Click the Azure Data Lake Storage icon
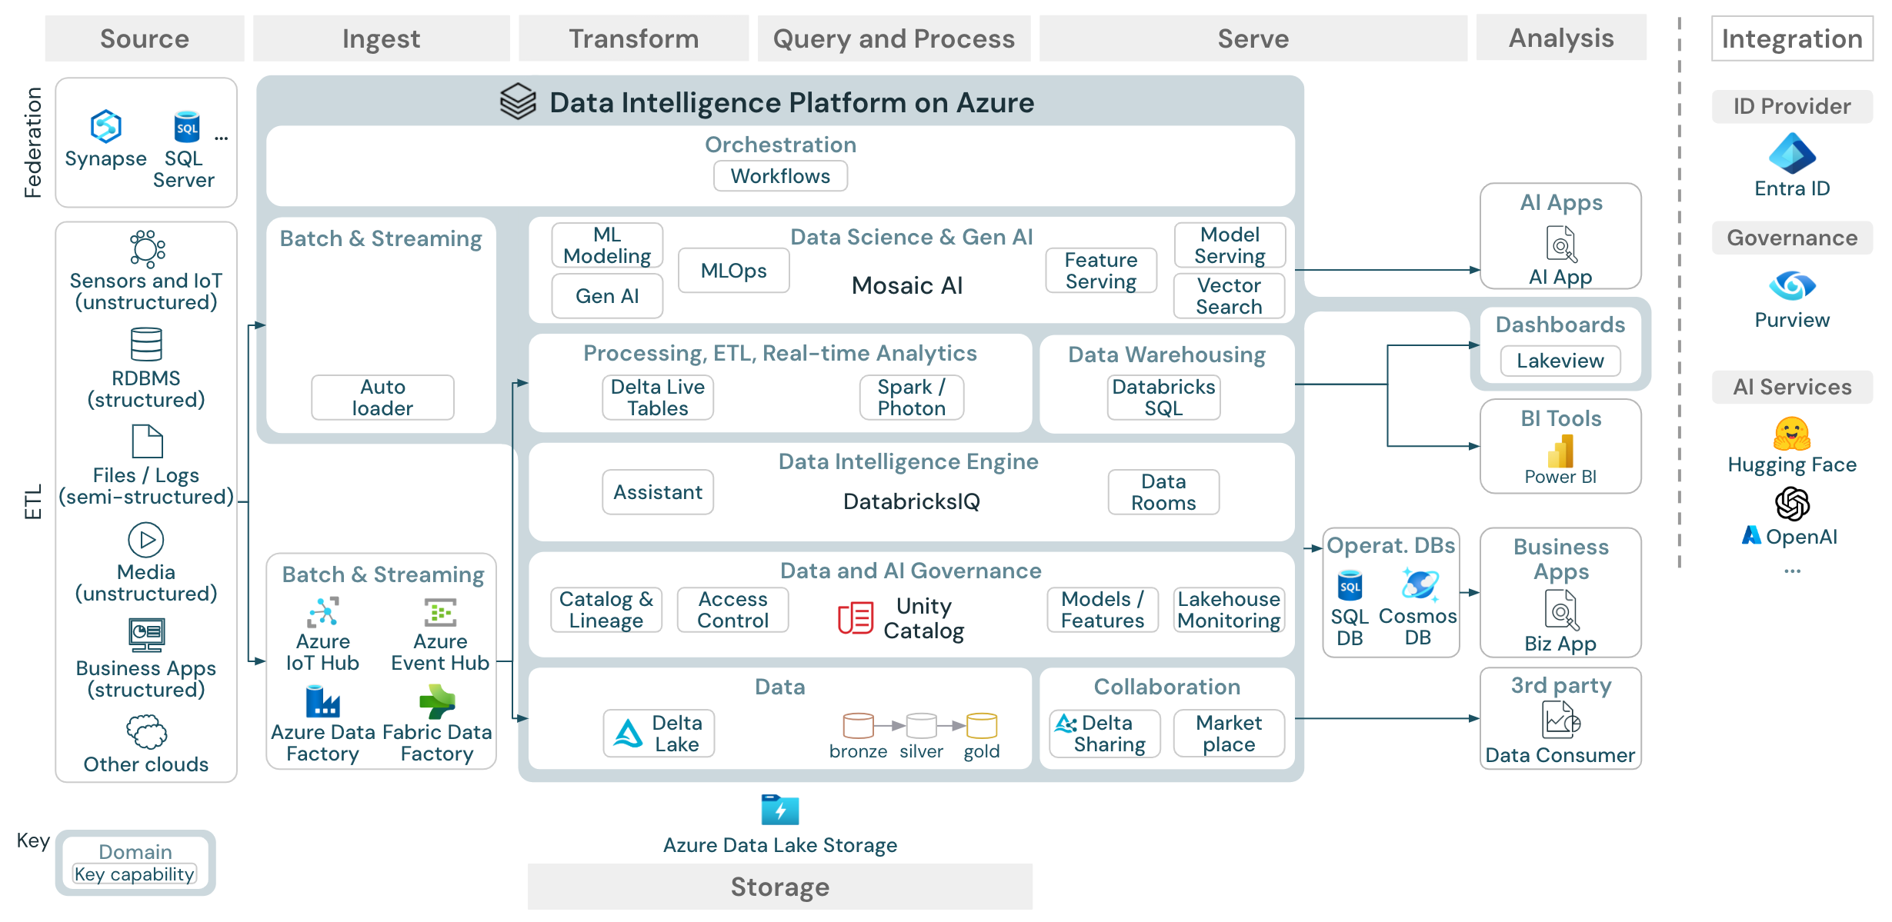Image resolution: width=1892 pixels, height=922 pixels. pos(779,810)
